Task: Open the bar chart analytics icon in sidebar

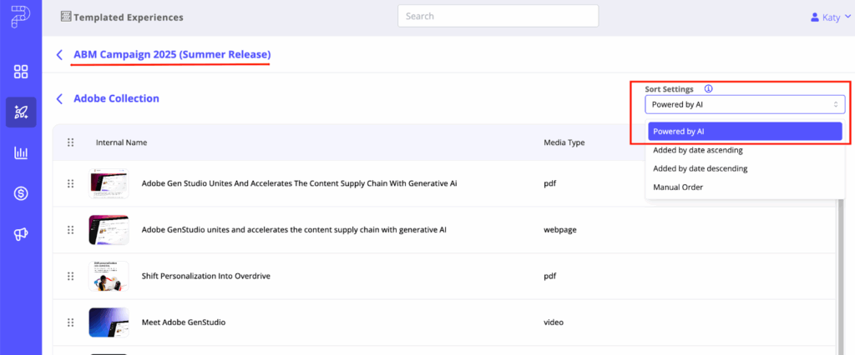Action: 21,153
